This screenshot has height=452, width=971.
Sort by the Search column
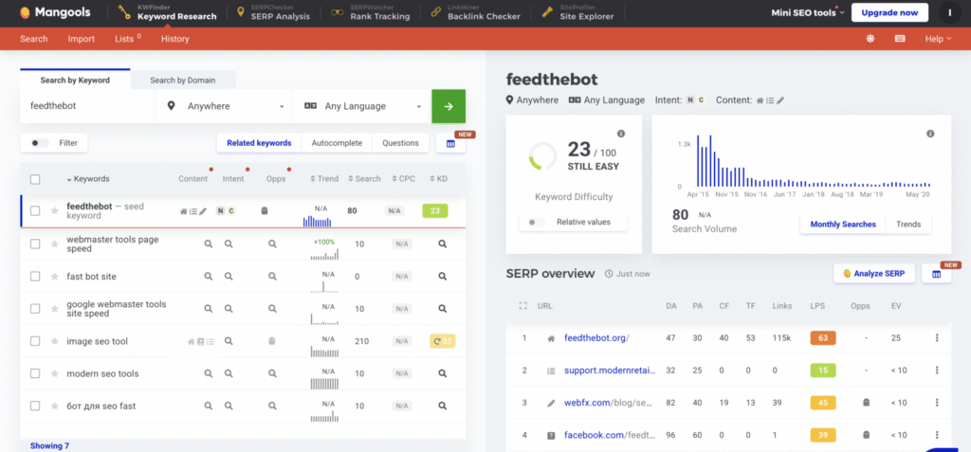pyautogui.click(x=364, y=179)
